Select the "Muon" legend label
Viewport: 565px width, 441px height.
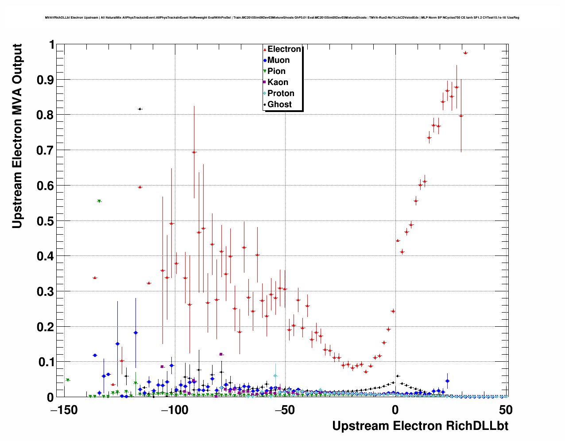[279, 60]
